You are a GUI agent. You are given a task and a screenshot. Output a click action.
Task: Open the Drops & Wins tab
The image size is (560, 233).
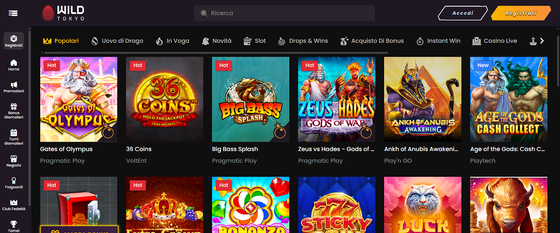pos(303,41)
